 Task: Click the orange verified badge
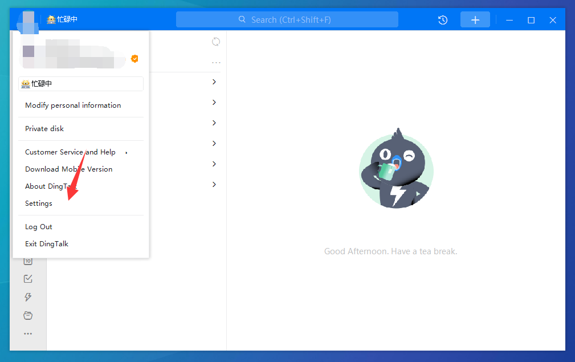tap(134, 59)
